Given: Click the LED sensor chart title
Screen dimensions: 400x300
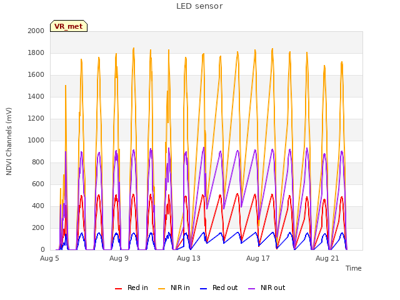Looking at the screenshot, I should tap(199, 6).
